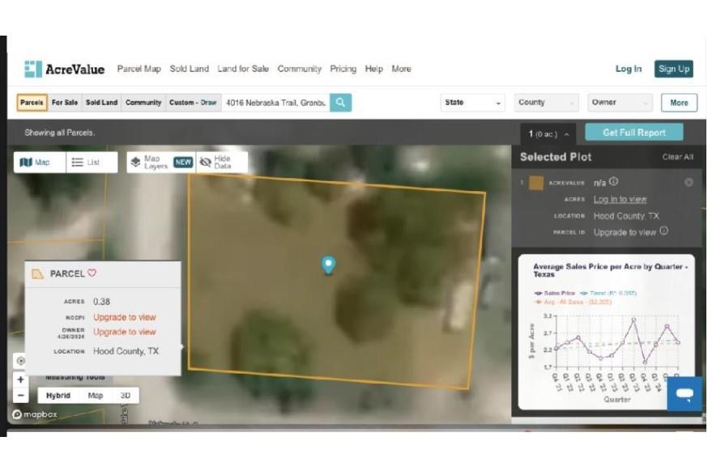The height and width of the screenshot is (458, 725).
Task: Select the Hybrid map style
Action: 58,396
